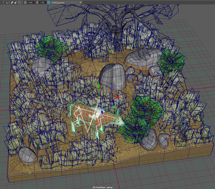The width and height of the screenshot is (215, 189).
Task: Click the green plane handle of manipulator
Action: [x=114, y=107]
